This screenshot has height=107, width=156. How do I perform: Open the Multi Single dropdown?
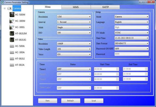74,27
